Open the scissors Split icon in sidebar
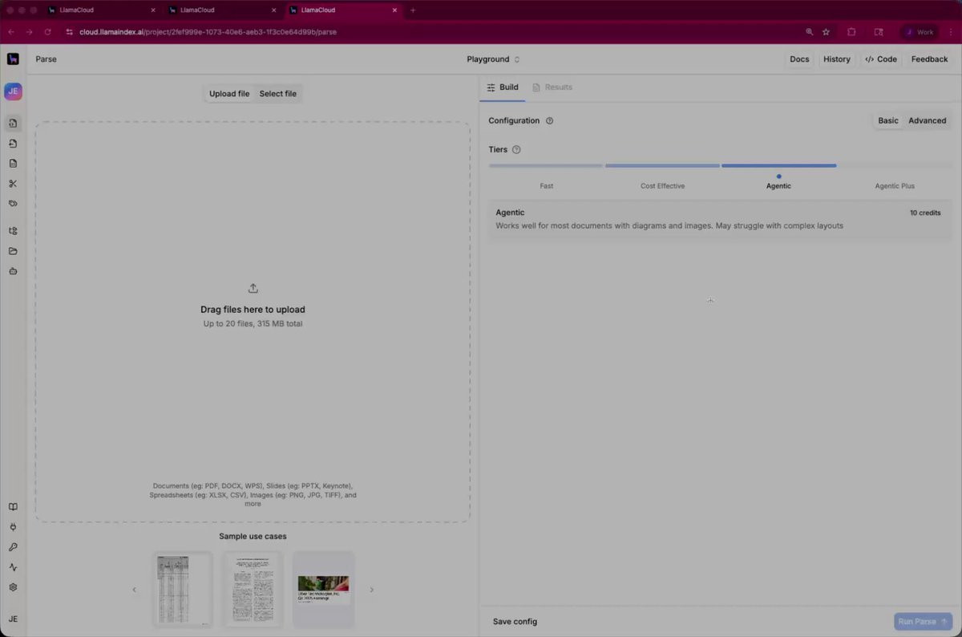The width and height of the screenshot is (962, 637). pyautogui.click(x=13, y=184)
